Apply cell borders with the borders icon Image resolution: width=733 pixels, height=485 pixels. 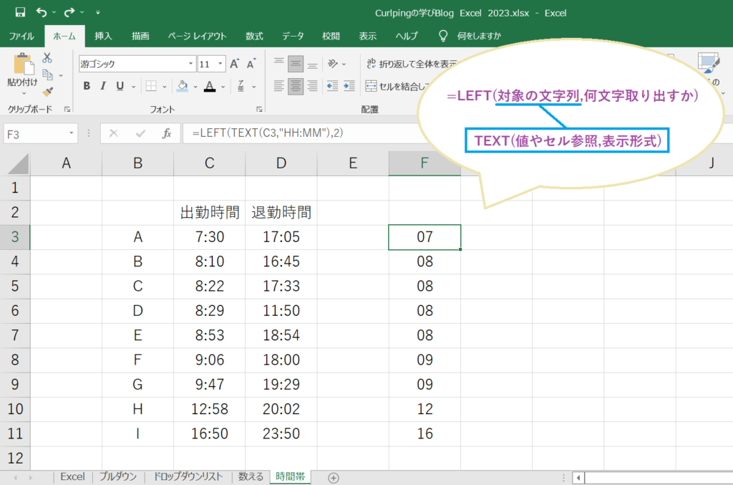coord(151,86)
